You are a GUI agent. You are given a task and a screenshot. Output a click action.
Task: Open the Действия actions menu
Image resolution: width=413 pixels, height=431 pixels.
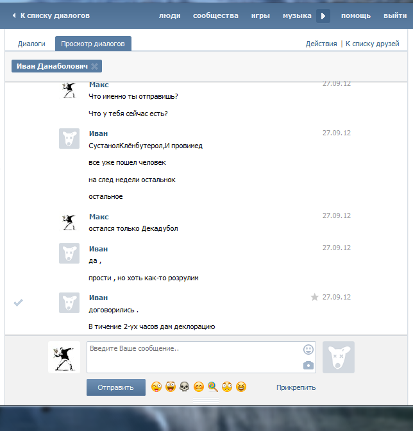click(x=321, y=44)
